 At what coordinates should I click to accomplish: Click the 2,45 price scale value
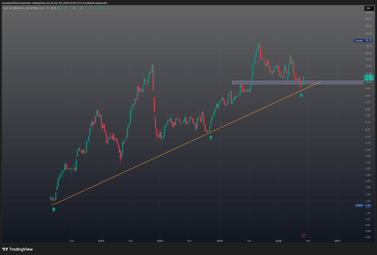click(369, 168)
